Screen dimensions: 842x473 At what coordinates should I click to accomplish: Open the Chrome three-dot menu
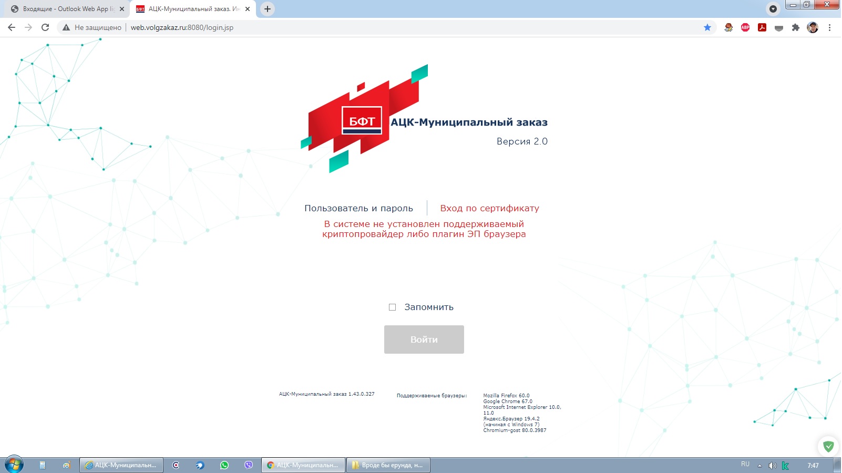pyautogui.click(x=829, y=27)
